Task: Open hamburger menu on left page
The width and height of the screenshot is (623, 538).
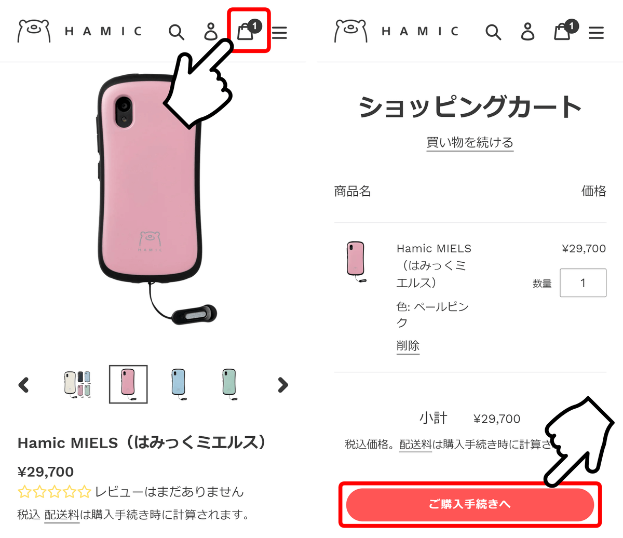Action: (279, 33)
